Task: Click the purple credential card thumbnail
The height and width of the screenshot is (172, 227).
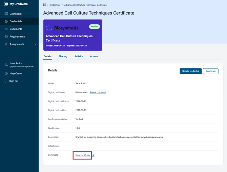Action: pos(73,35)
